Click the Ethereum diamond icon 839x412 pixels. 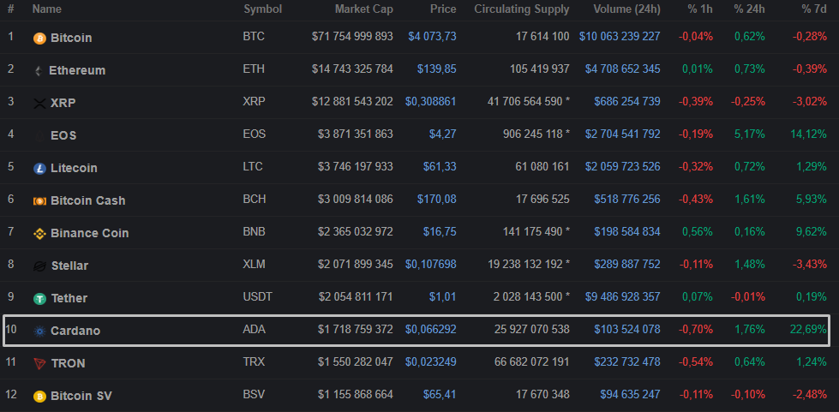[x=39, y=70]
